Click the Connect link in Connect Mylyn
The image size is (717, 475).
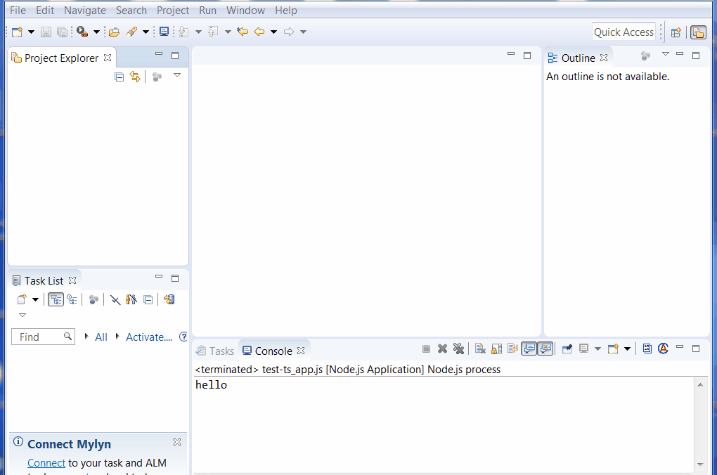coord(46,462)
